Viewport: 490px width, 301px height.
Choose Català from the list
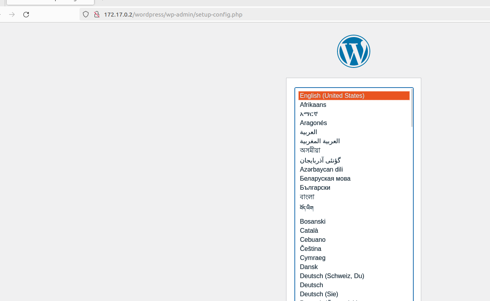click(354, 231)
